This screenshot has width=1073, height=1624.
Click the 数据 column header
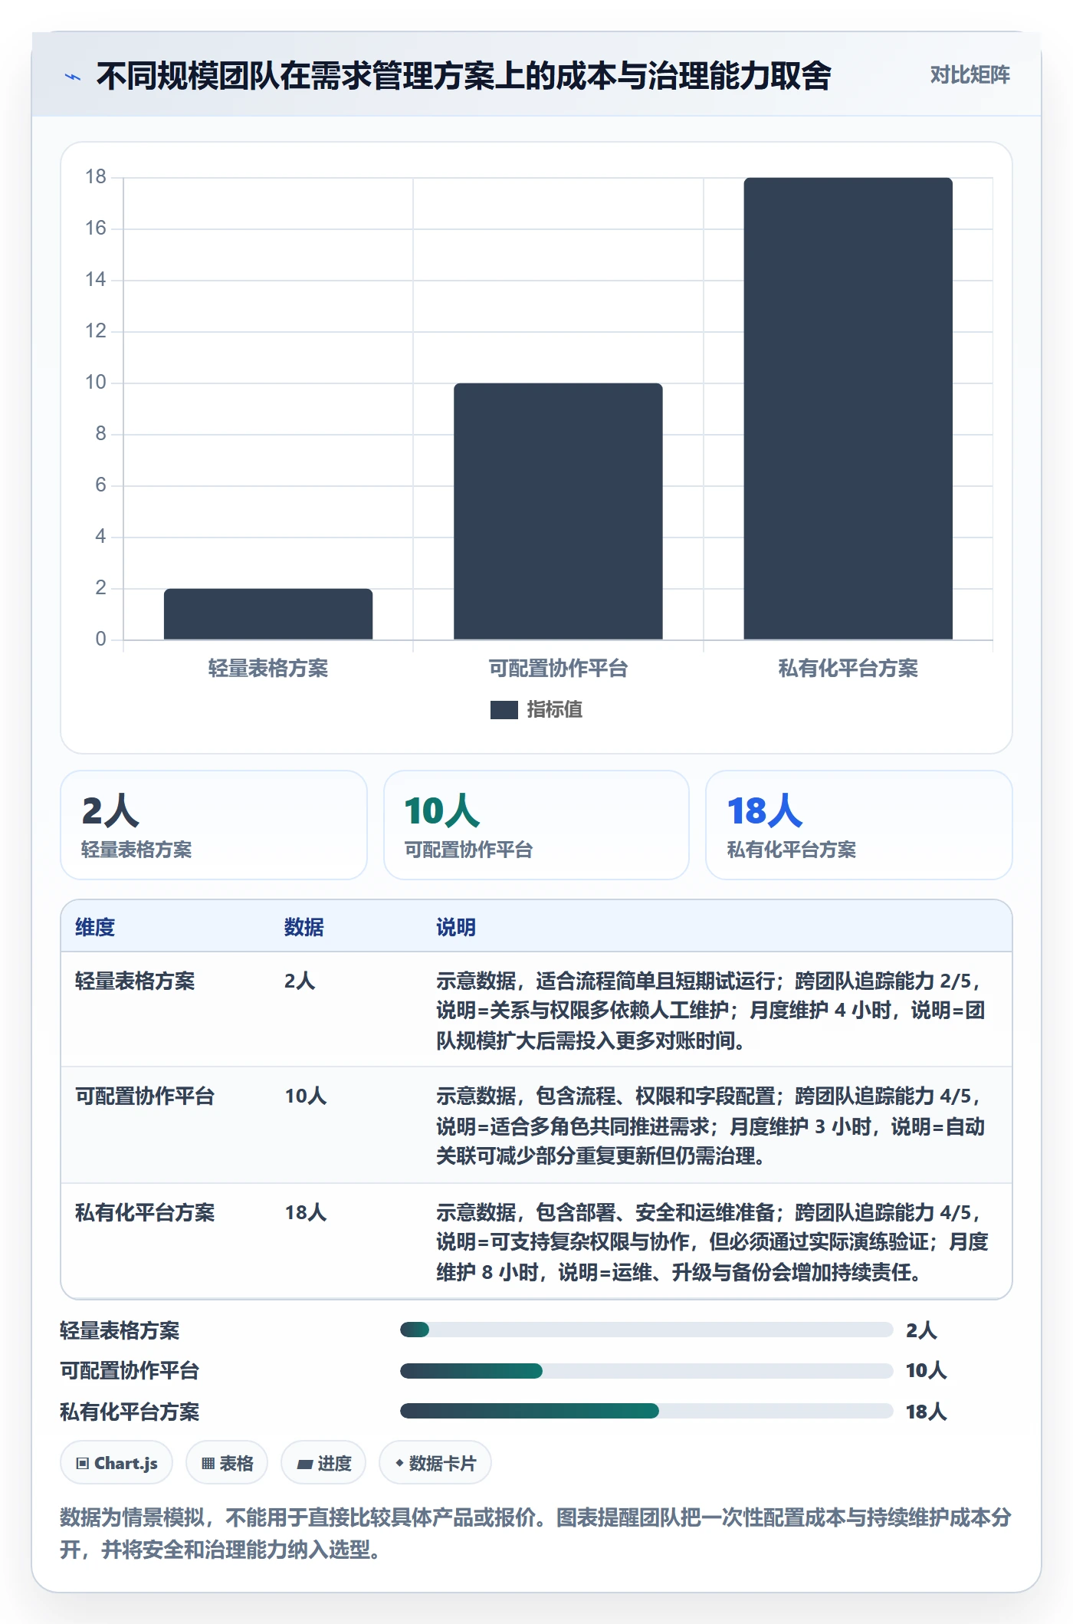point(304,927)
